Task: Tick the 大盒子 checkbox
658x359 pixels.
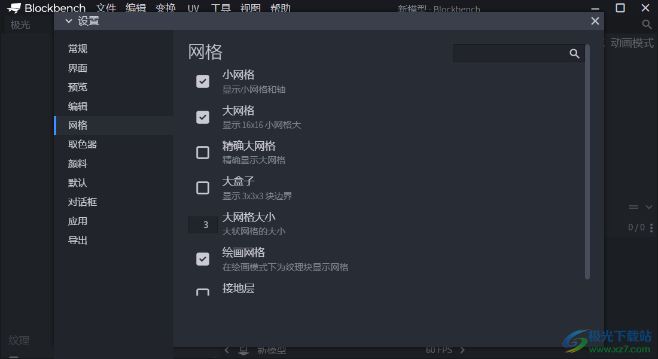Action: point(203,188)
